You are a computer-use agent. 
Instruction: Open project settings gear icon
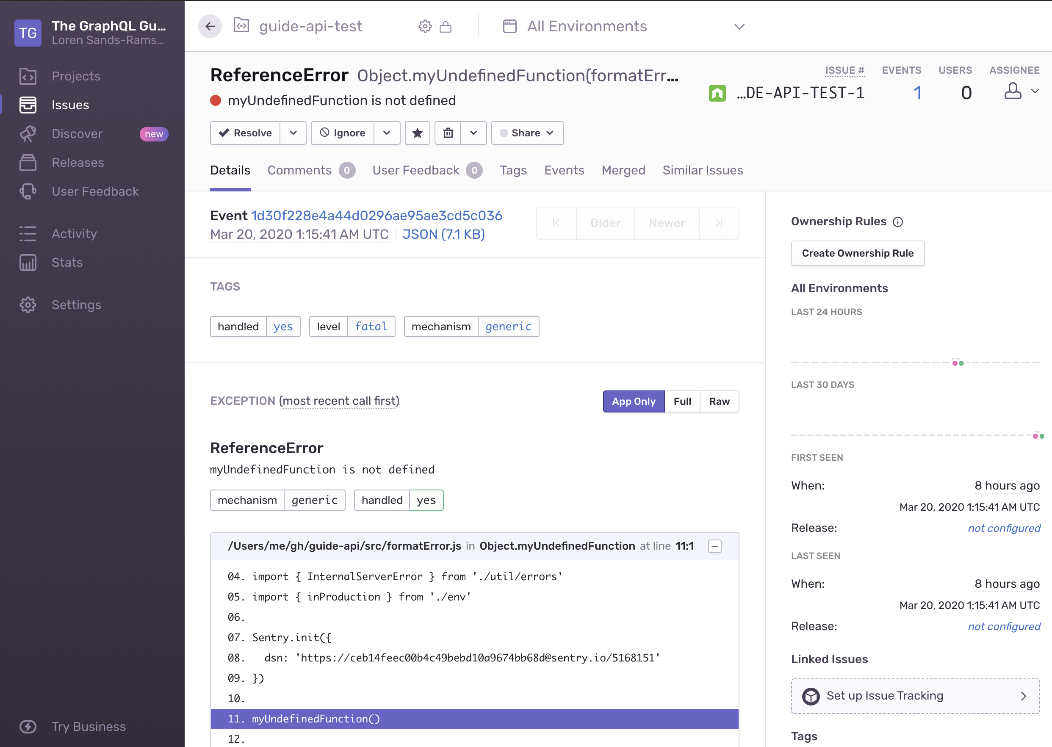[425, 27]
